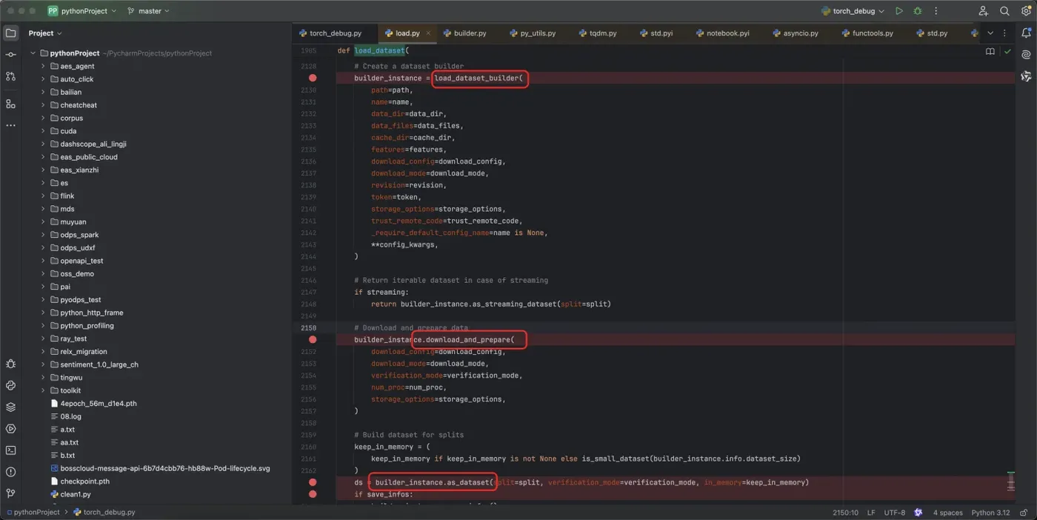This screenshot has height=520, width=1037.
Task: Start debugging torch_debug with bug icon
Action: tap(918, 11)
